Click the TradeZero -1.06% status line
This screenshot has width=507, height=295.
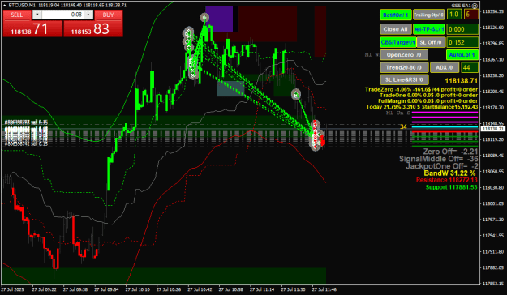[x=421, y=89]
